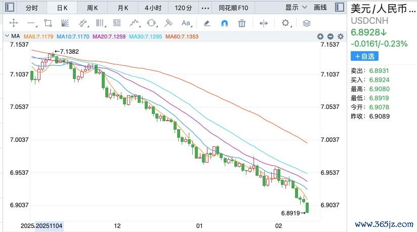Click the MA30:7.1295 indicator label
Image resolution: width=417 pixels, height=232 pixels.
pos(145,36)
